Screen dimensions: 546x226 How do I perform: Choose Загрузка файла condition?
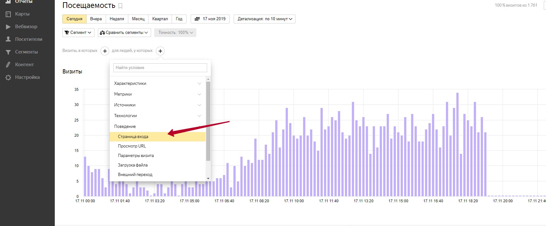pyautogui.click(x=157, y=165)
